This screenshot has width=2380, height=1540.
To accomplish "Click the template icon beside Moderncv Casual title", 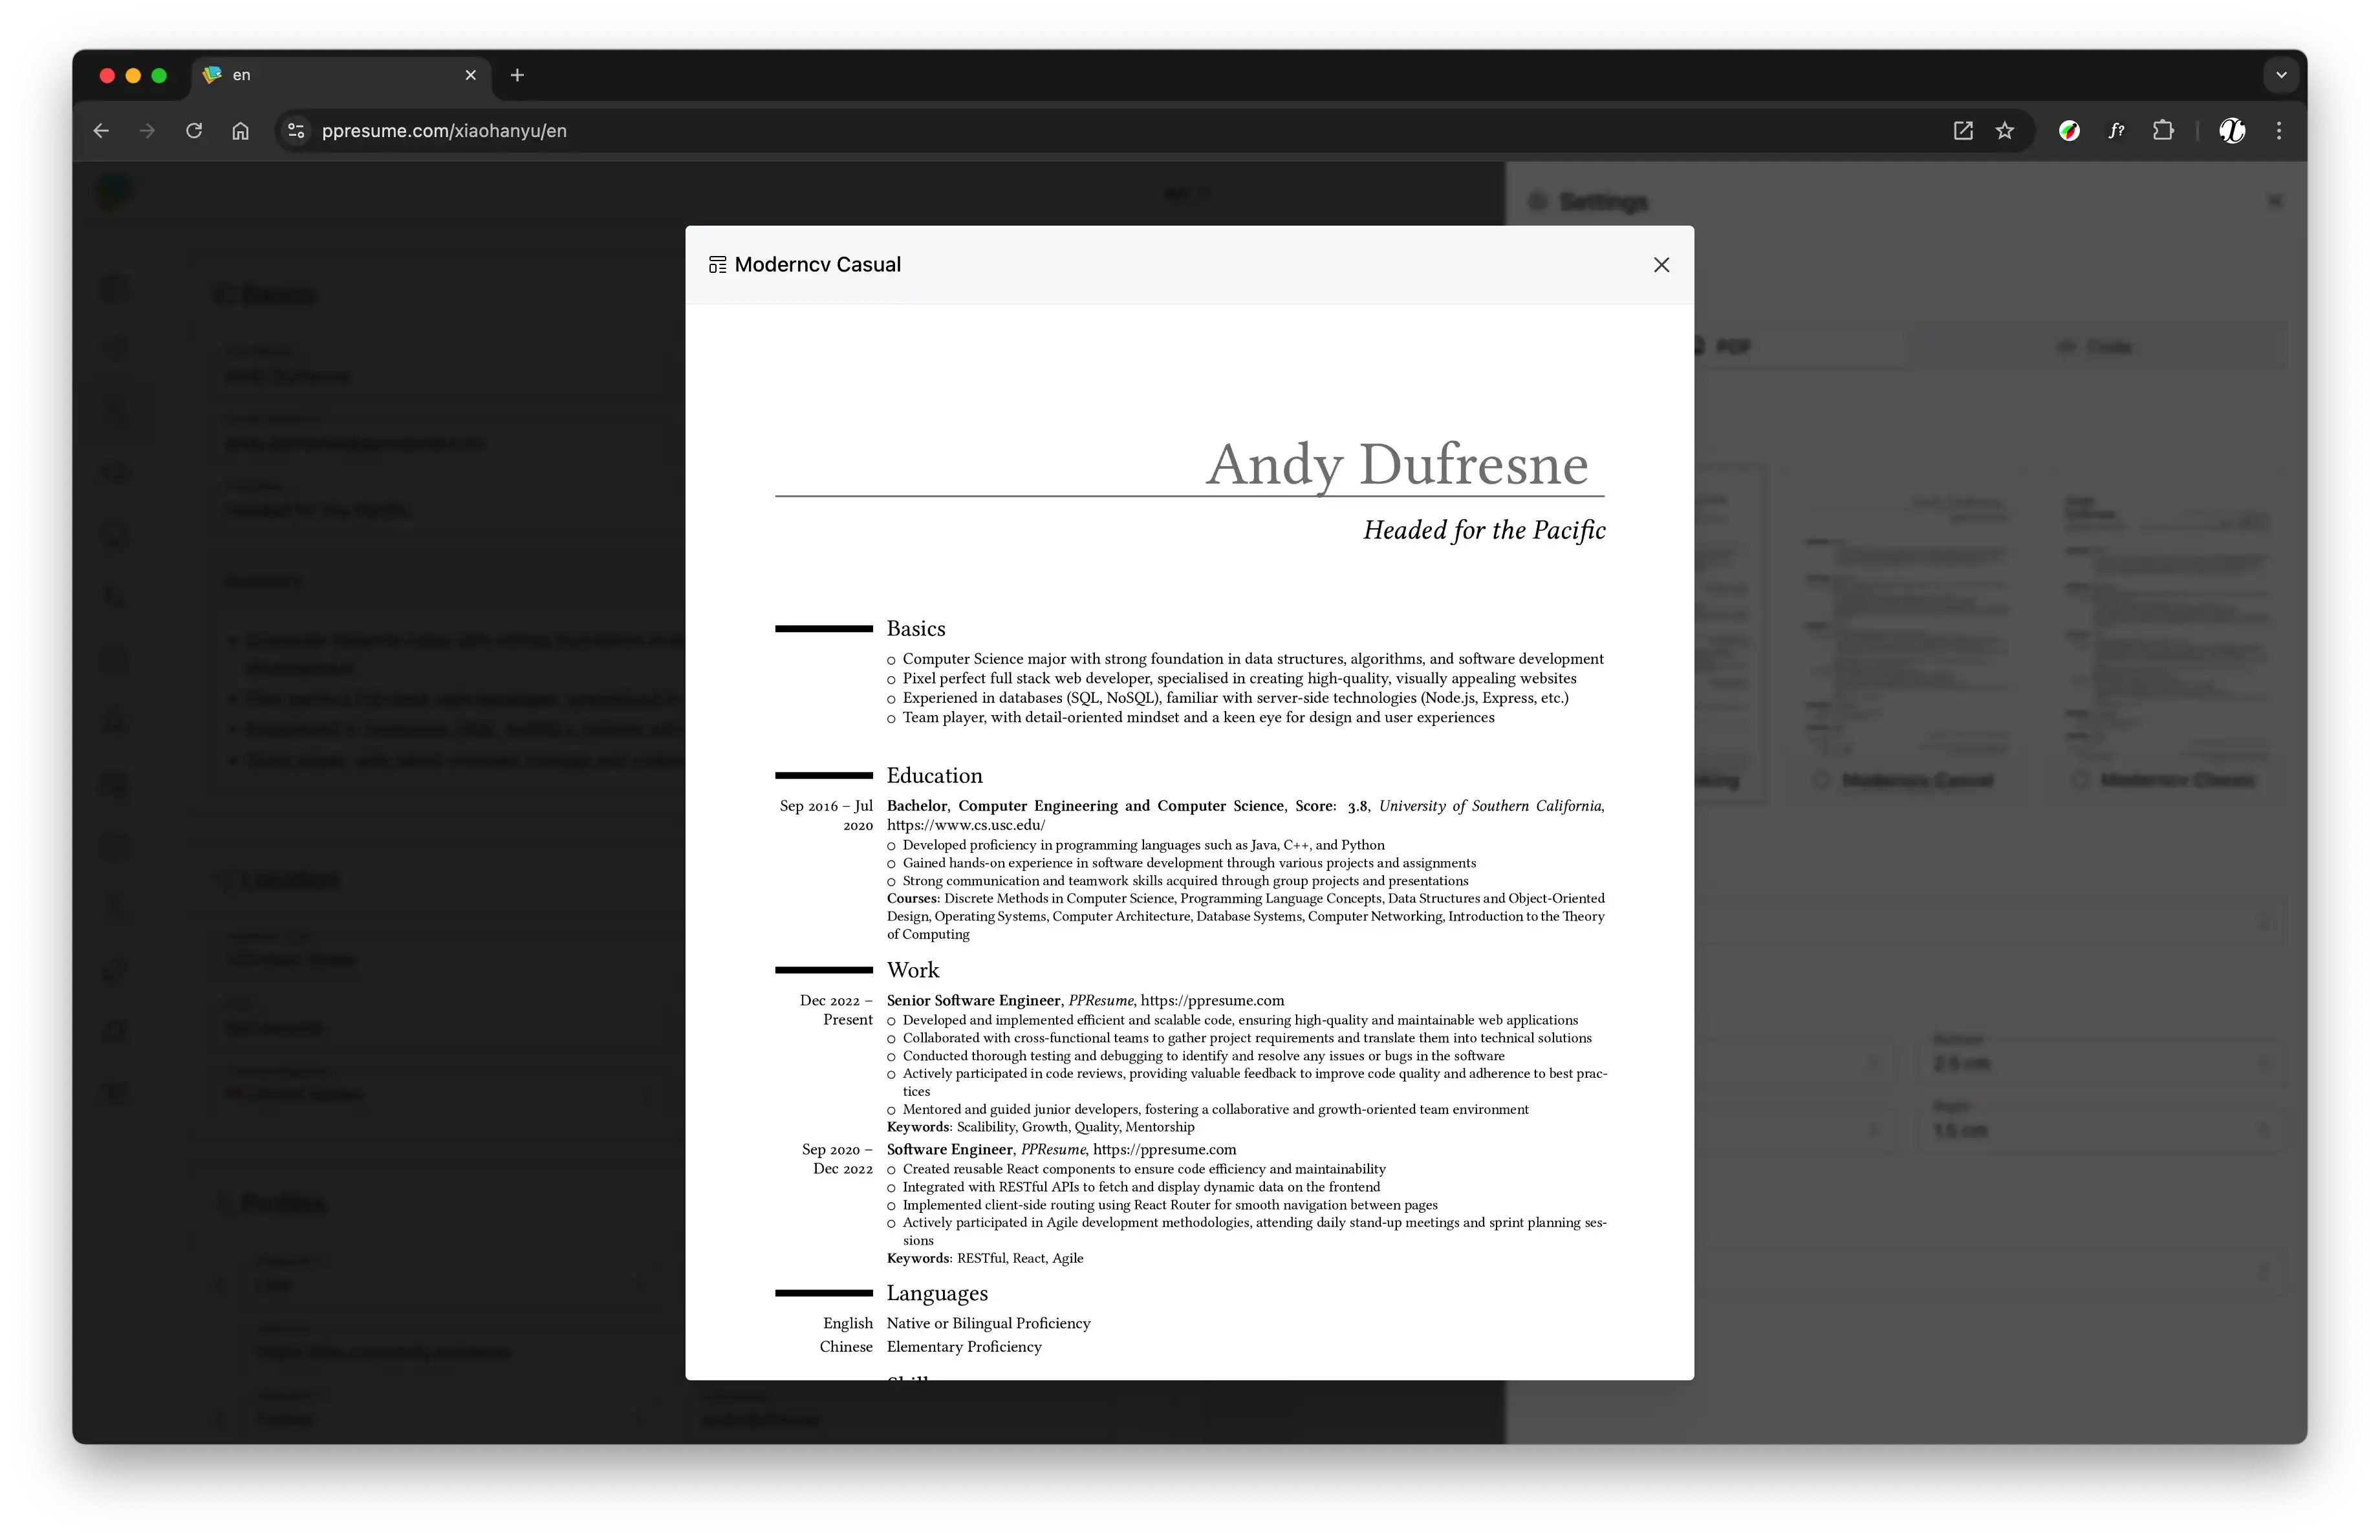I will coord(717,265).
